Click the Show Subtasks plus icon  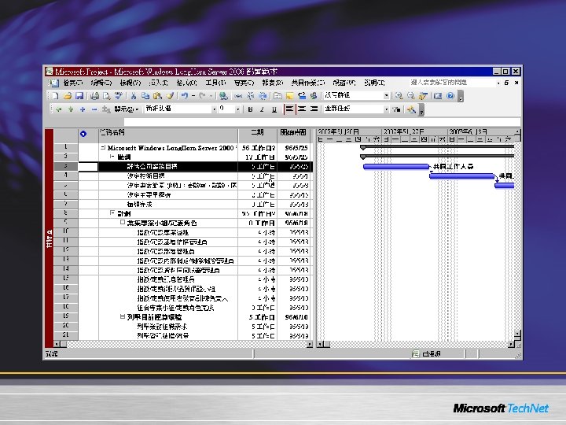click(83, 109)
